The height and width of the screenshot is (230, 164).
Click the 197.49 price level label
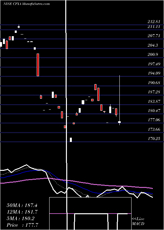(154, 64)
